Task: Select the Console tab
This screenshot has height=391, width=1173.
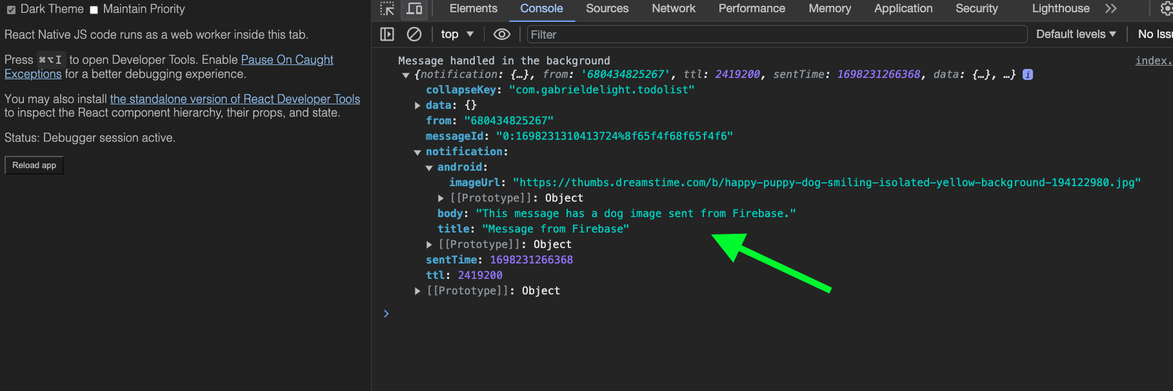Action: point(541,8)
